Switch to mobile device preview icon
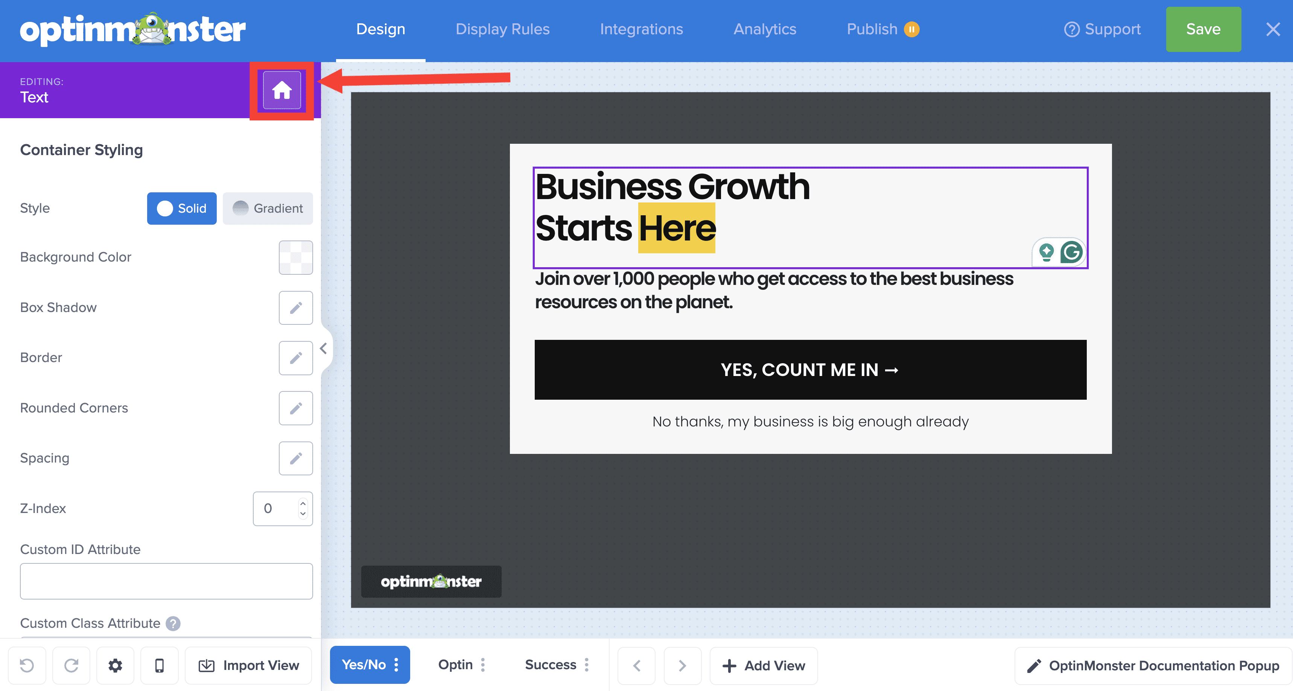 [x=159, y=665]
